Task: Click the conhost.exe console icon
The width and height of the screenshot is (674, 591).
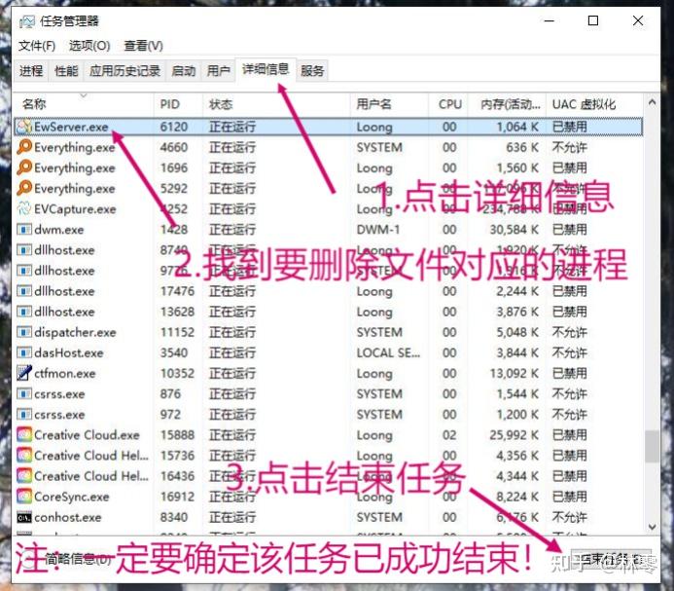Action: 24,517
